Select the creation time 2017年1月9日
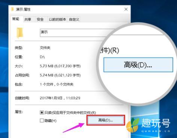 (x=60, y=98)
